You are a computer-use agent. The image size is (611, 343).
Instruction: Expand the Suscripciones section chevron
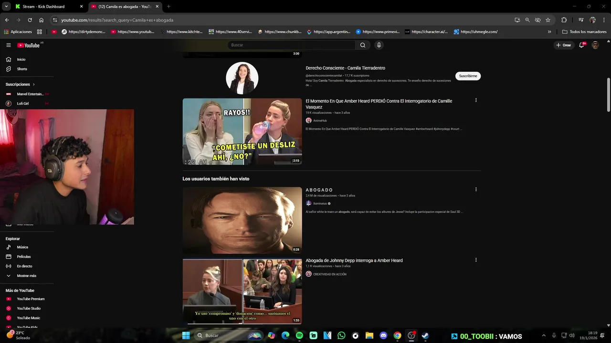click(x=34, y=84)
